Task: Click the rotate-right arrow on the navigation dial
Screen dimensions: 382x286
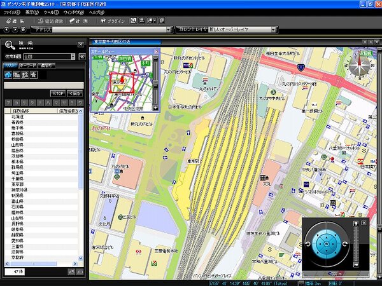Action: (346, 245)
